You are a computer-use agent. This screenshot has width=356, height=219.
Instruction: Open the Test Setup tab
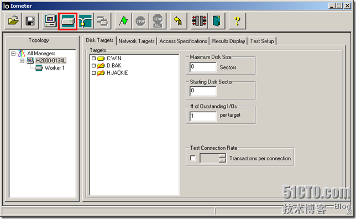[262, 41]
